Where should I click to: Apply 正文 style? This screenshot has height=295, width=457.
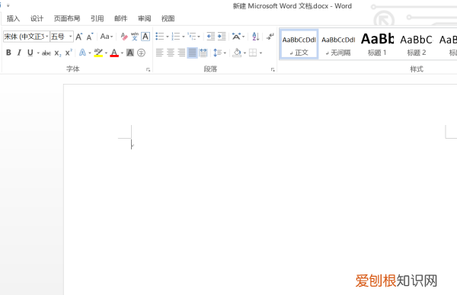299,44
